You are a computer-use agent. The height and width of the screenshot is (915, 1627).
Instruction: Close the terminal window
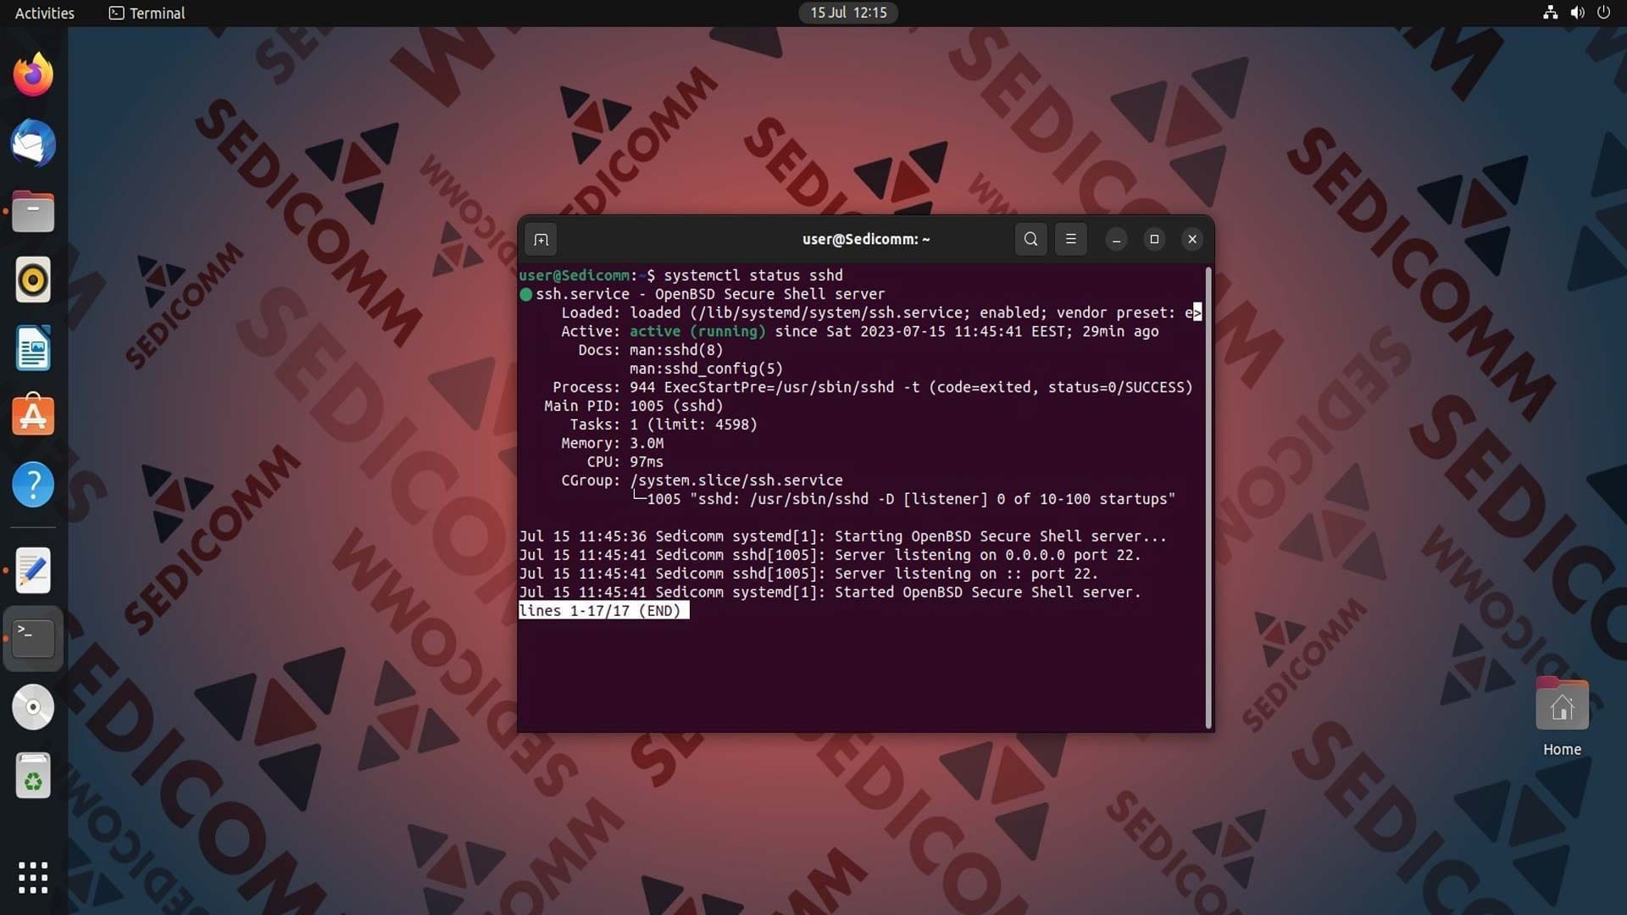pyautogui.click(x=1192, y=240)
